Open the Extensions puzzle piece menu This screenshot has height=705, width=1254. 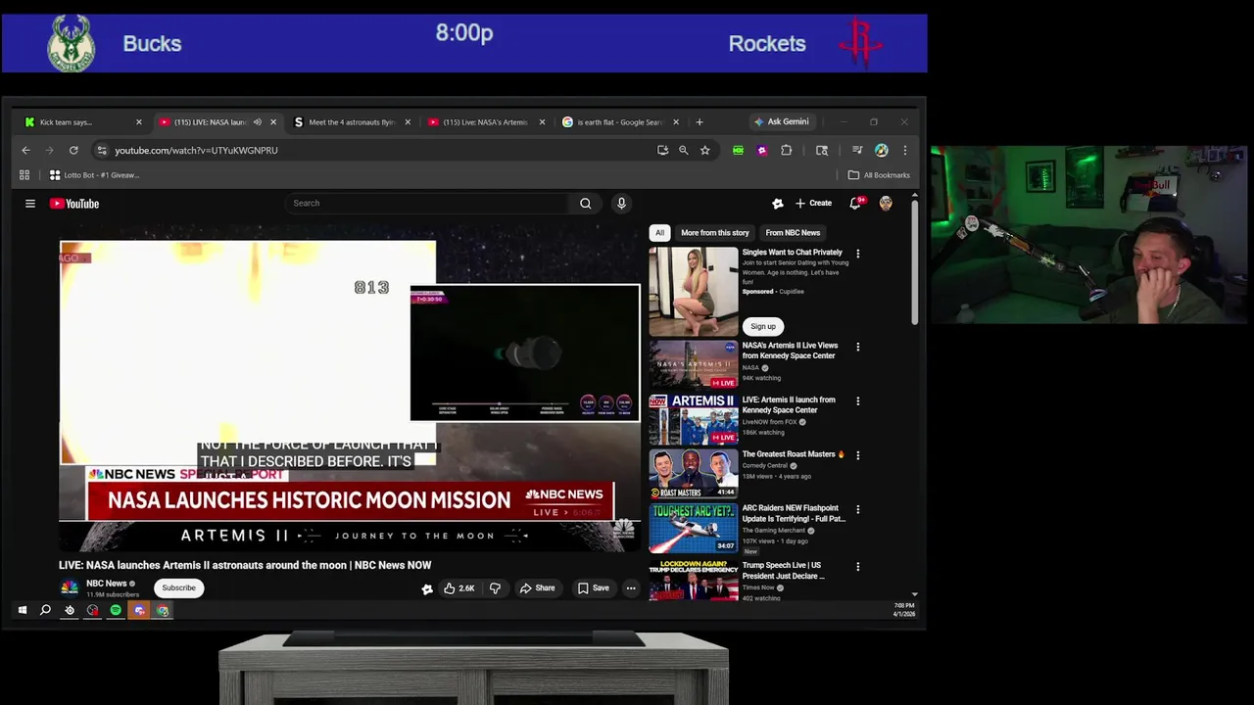pos(787,150)
